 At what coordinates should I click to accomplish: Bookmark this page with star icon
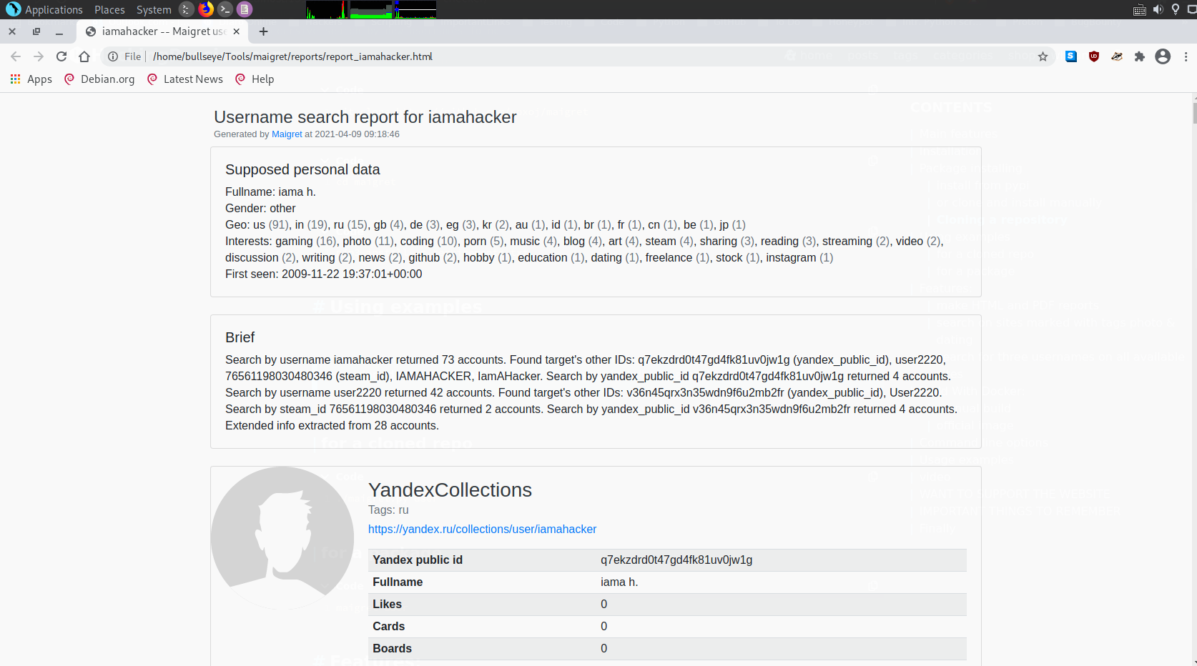click(x=1043, y=56)
